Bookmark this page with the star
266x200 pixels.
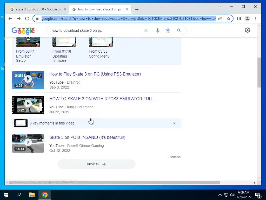point(229,18)
